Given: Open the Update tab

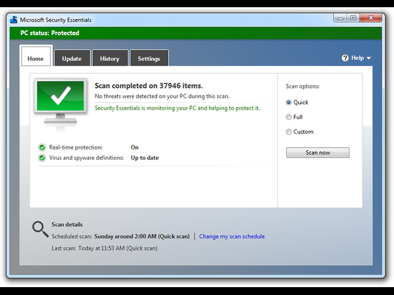Looking at the screenshot, I should [72, 58].
